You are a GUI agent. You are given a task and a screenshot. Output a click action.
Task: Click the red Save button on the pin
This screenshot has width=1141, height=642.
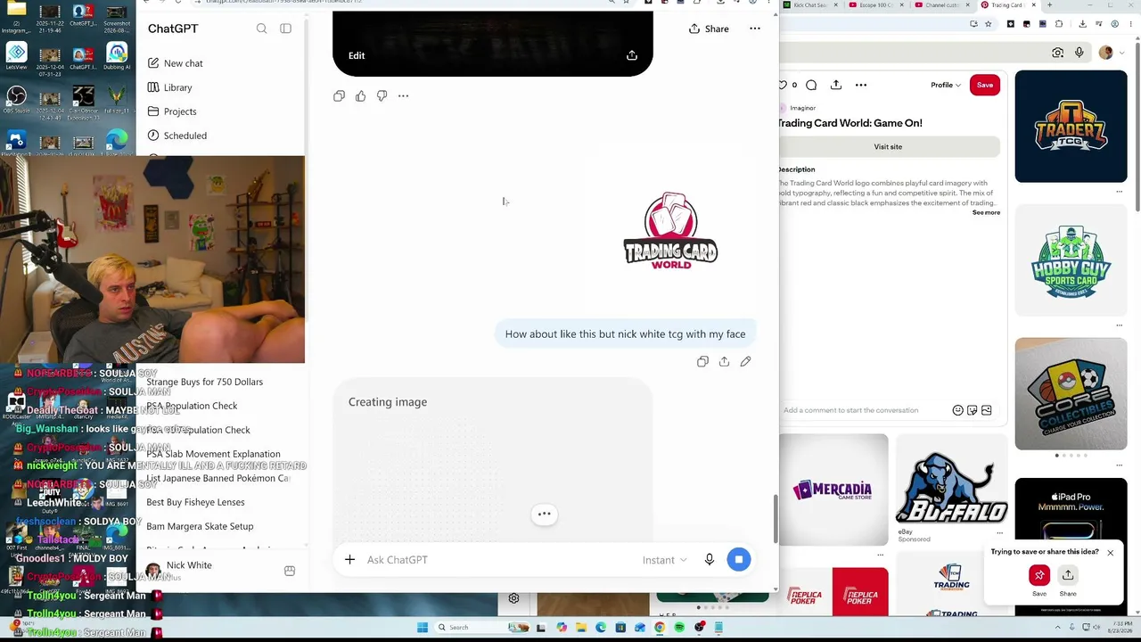(985, 85)
